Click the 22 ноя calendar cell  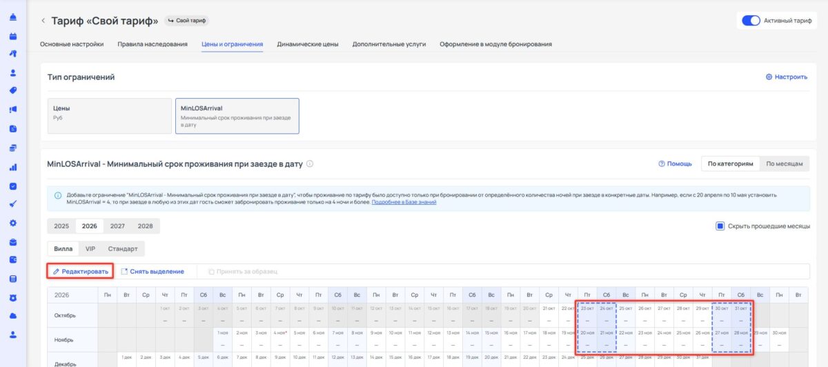tap(626, 339)
